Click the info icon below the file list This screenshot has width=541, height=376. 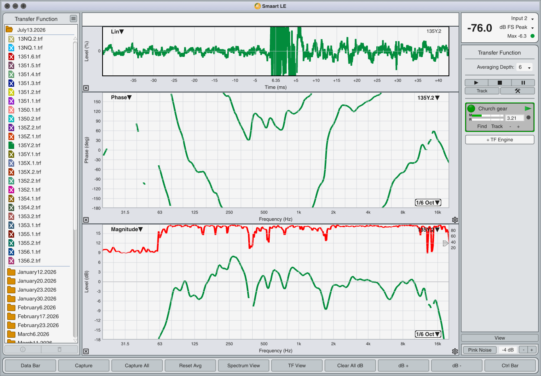[23, 349]
